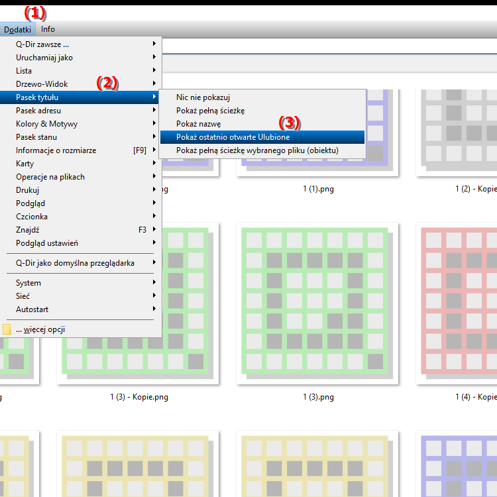497x497 pixels.
Task: Click the arrow next to 'Q-Dir zawsze ...'
Action: [154, 44]
